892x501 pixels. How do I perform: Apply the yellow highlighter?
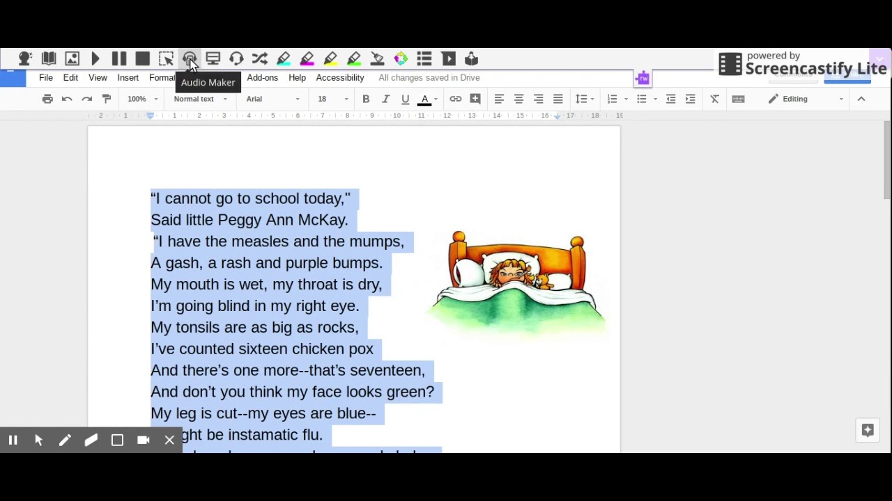(x=330, y=59)
